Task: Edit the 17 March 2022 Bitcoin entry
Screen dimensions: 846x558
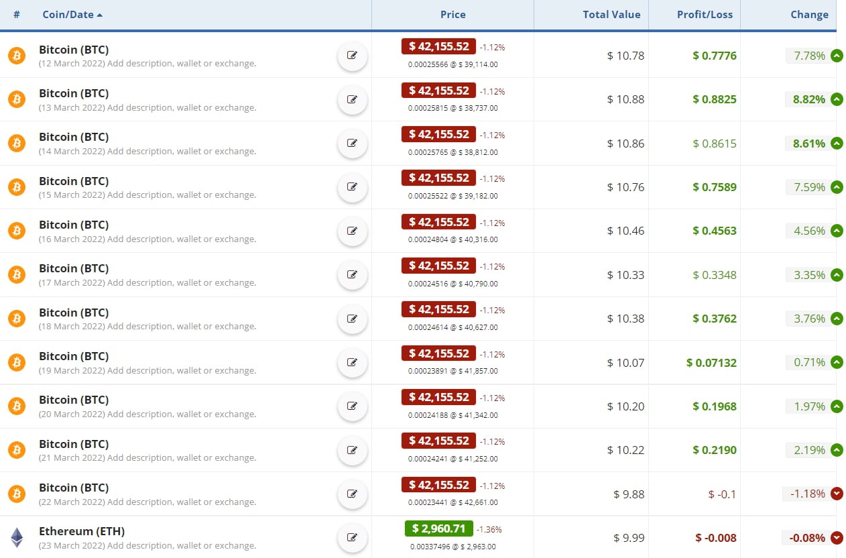Action: (352, 274)
